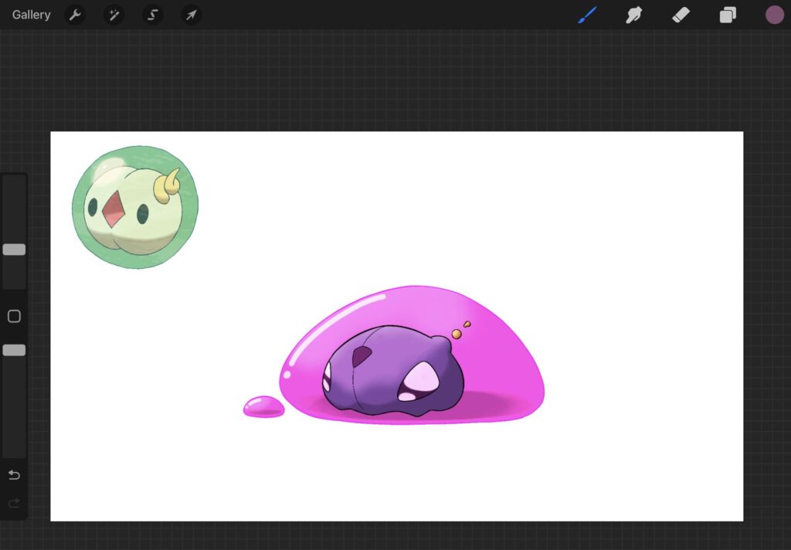
Task: Click the purple creature inside pink slime
Action: coord(392,371)
